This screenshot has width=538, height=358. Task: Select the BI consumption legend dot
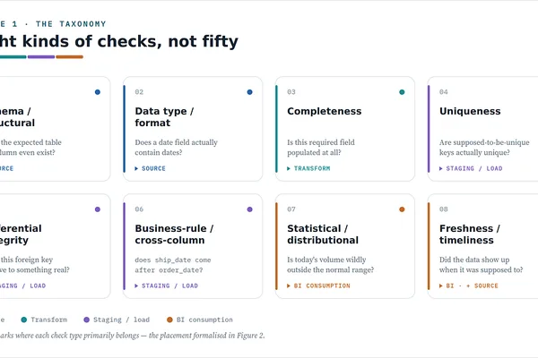169,320
